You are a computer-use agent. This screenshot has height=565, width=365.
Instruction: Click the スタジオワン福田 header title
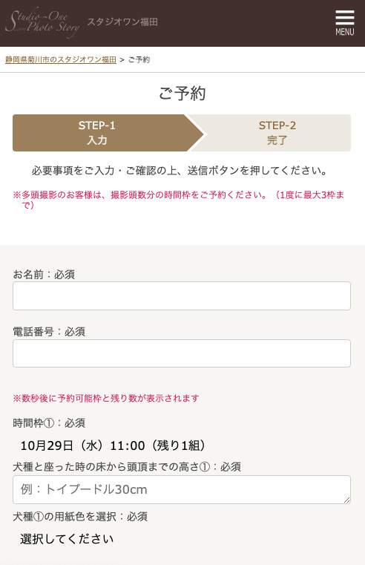[122, 22]
